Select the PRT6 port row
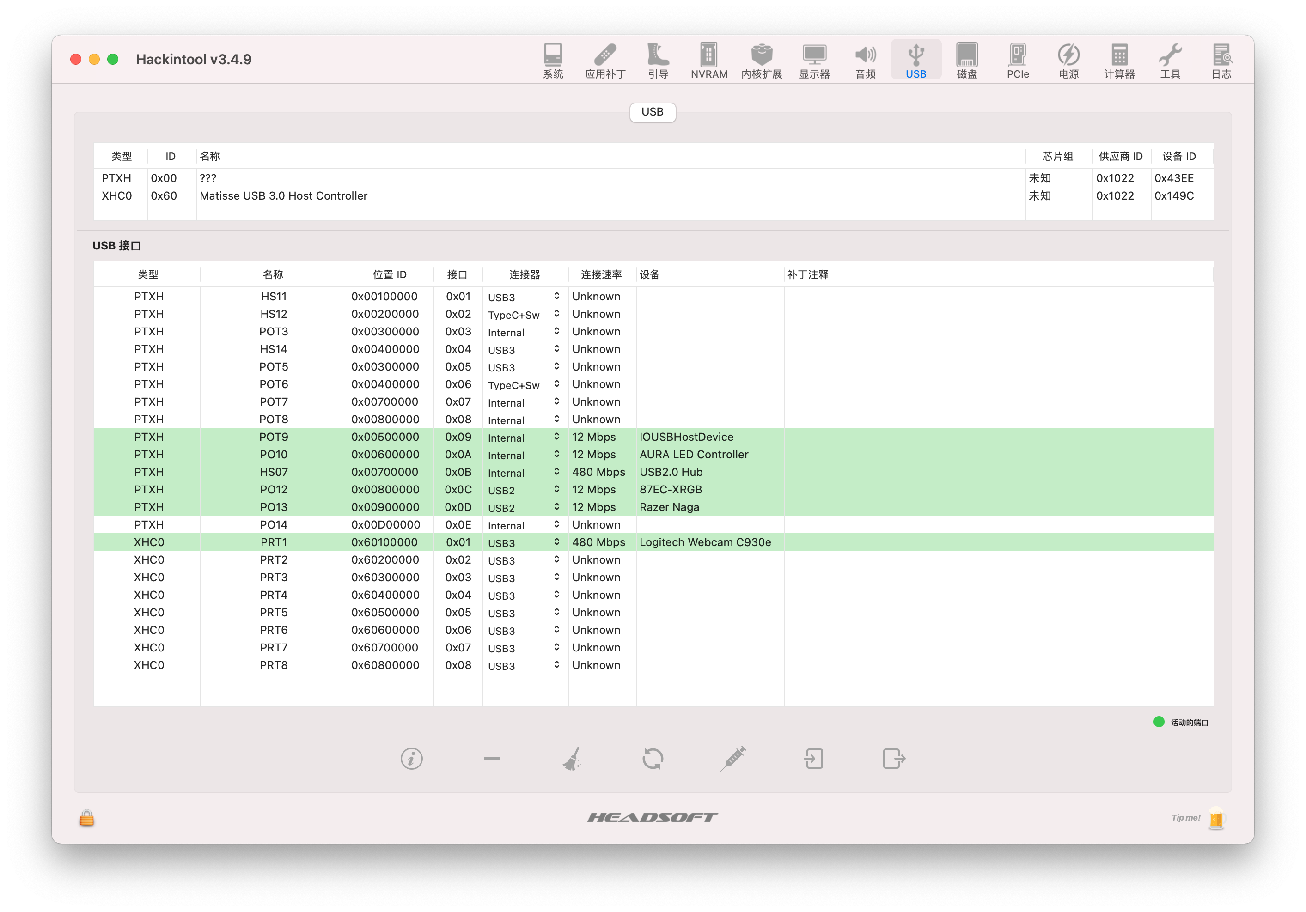1306x912 pixels. click(653, 630)
